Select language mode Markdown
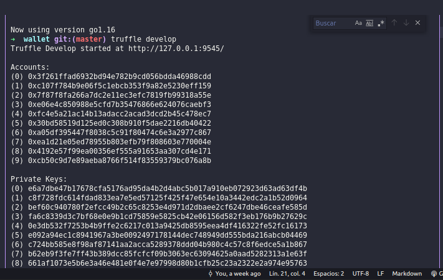This screenshot has width=443, height=280. click(x=407, y=274)
